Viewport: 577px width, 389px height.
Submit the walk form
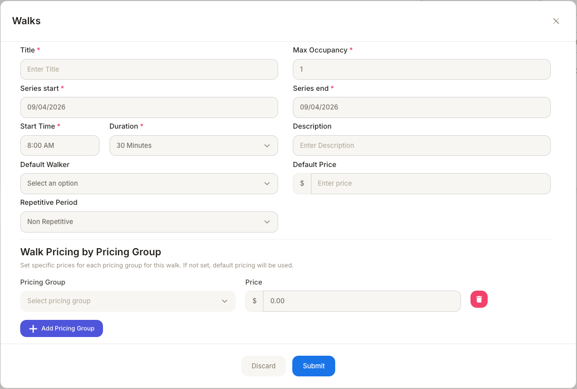(x=313, y=366)
